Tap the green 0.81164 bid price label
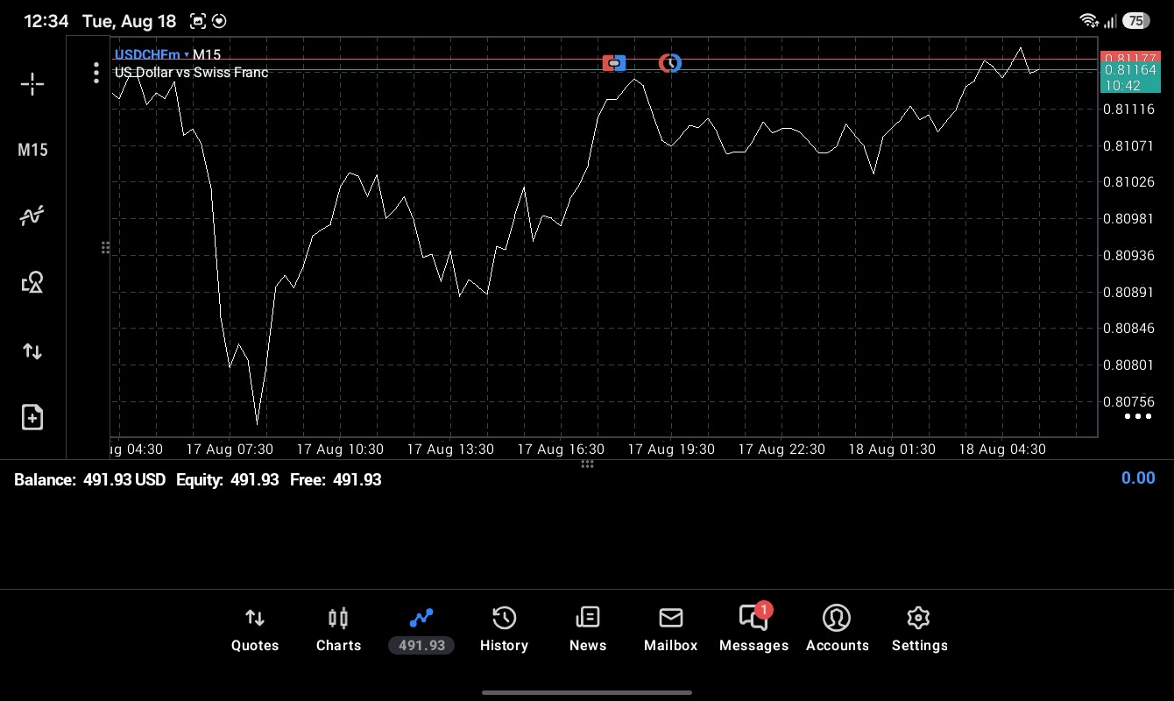 pos(1129,70)
